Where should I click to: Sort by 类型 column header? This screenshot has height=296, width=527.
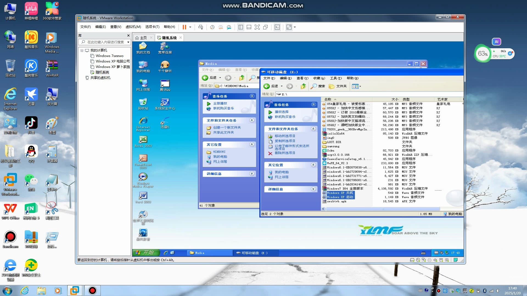417,99
